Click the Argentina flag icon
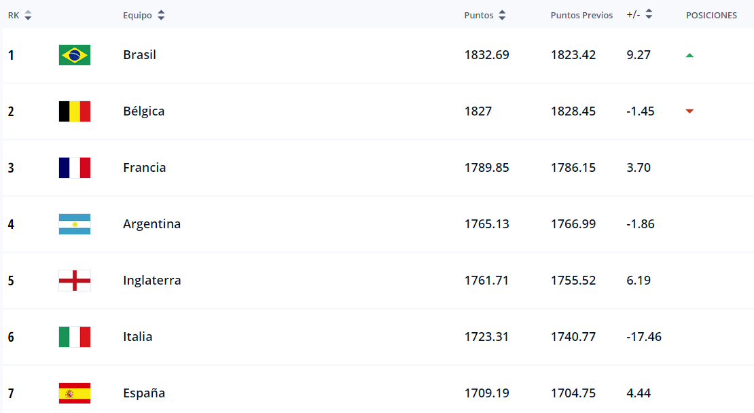 point(73,223)
